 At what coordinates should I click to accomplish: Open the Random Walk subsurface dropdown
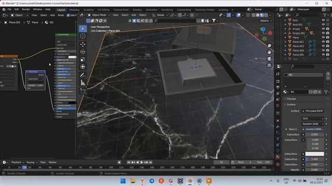312,124
